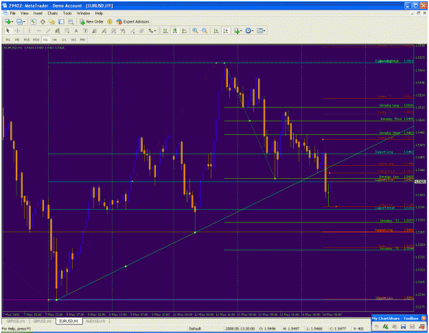The height and width of the screenshot is (333, 429).
Task: Toggle the Chart Shift button
Action: (x=225, y=31)
